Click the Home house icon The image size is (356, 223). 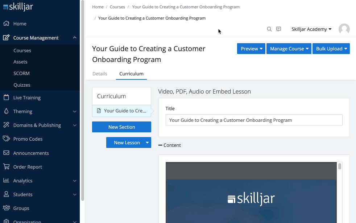6,24
